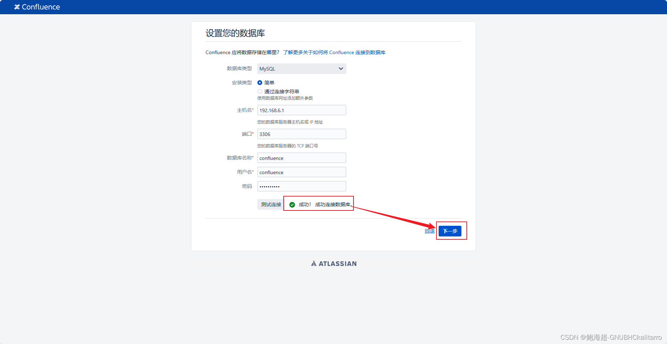
Task: Open the 了解更多 Confluence database connection link
Action: pos(334,52)
